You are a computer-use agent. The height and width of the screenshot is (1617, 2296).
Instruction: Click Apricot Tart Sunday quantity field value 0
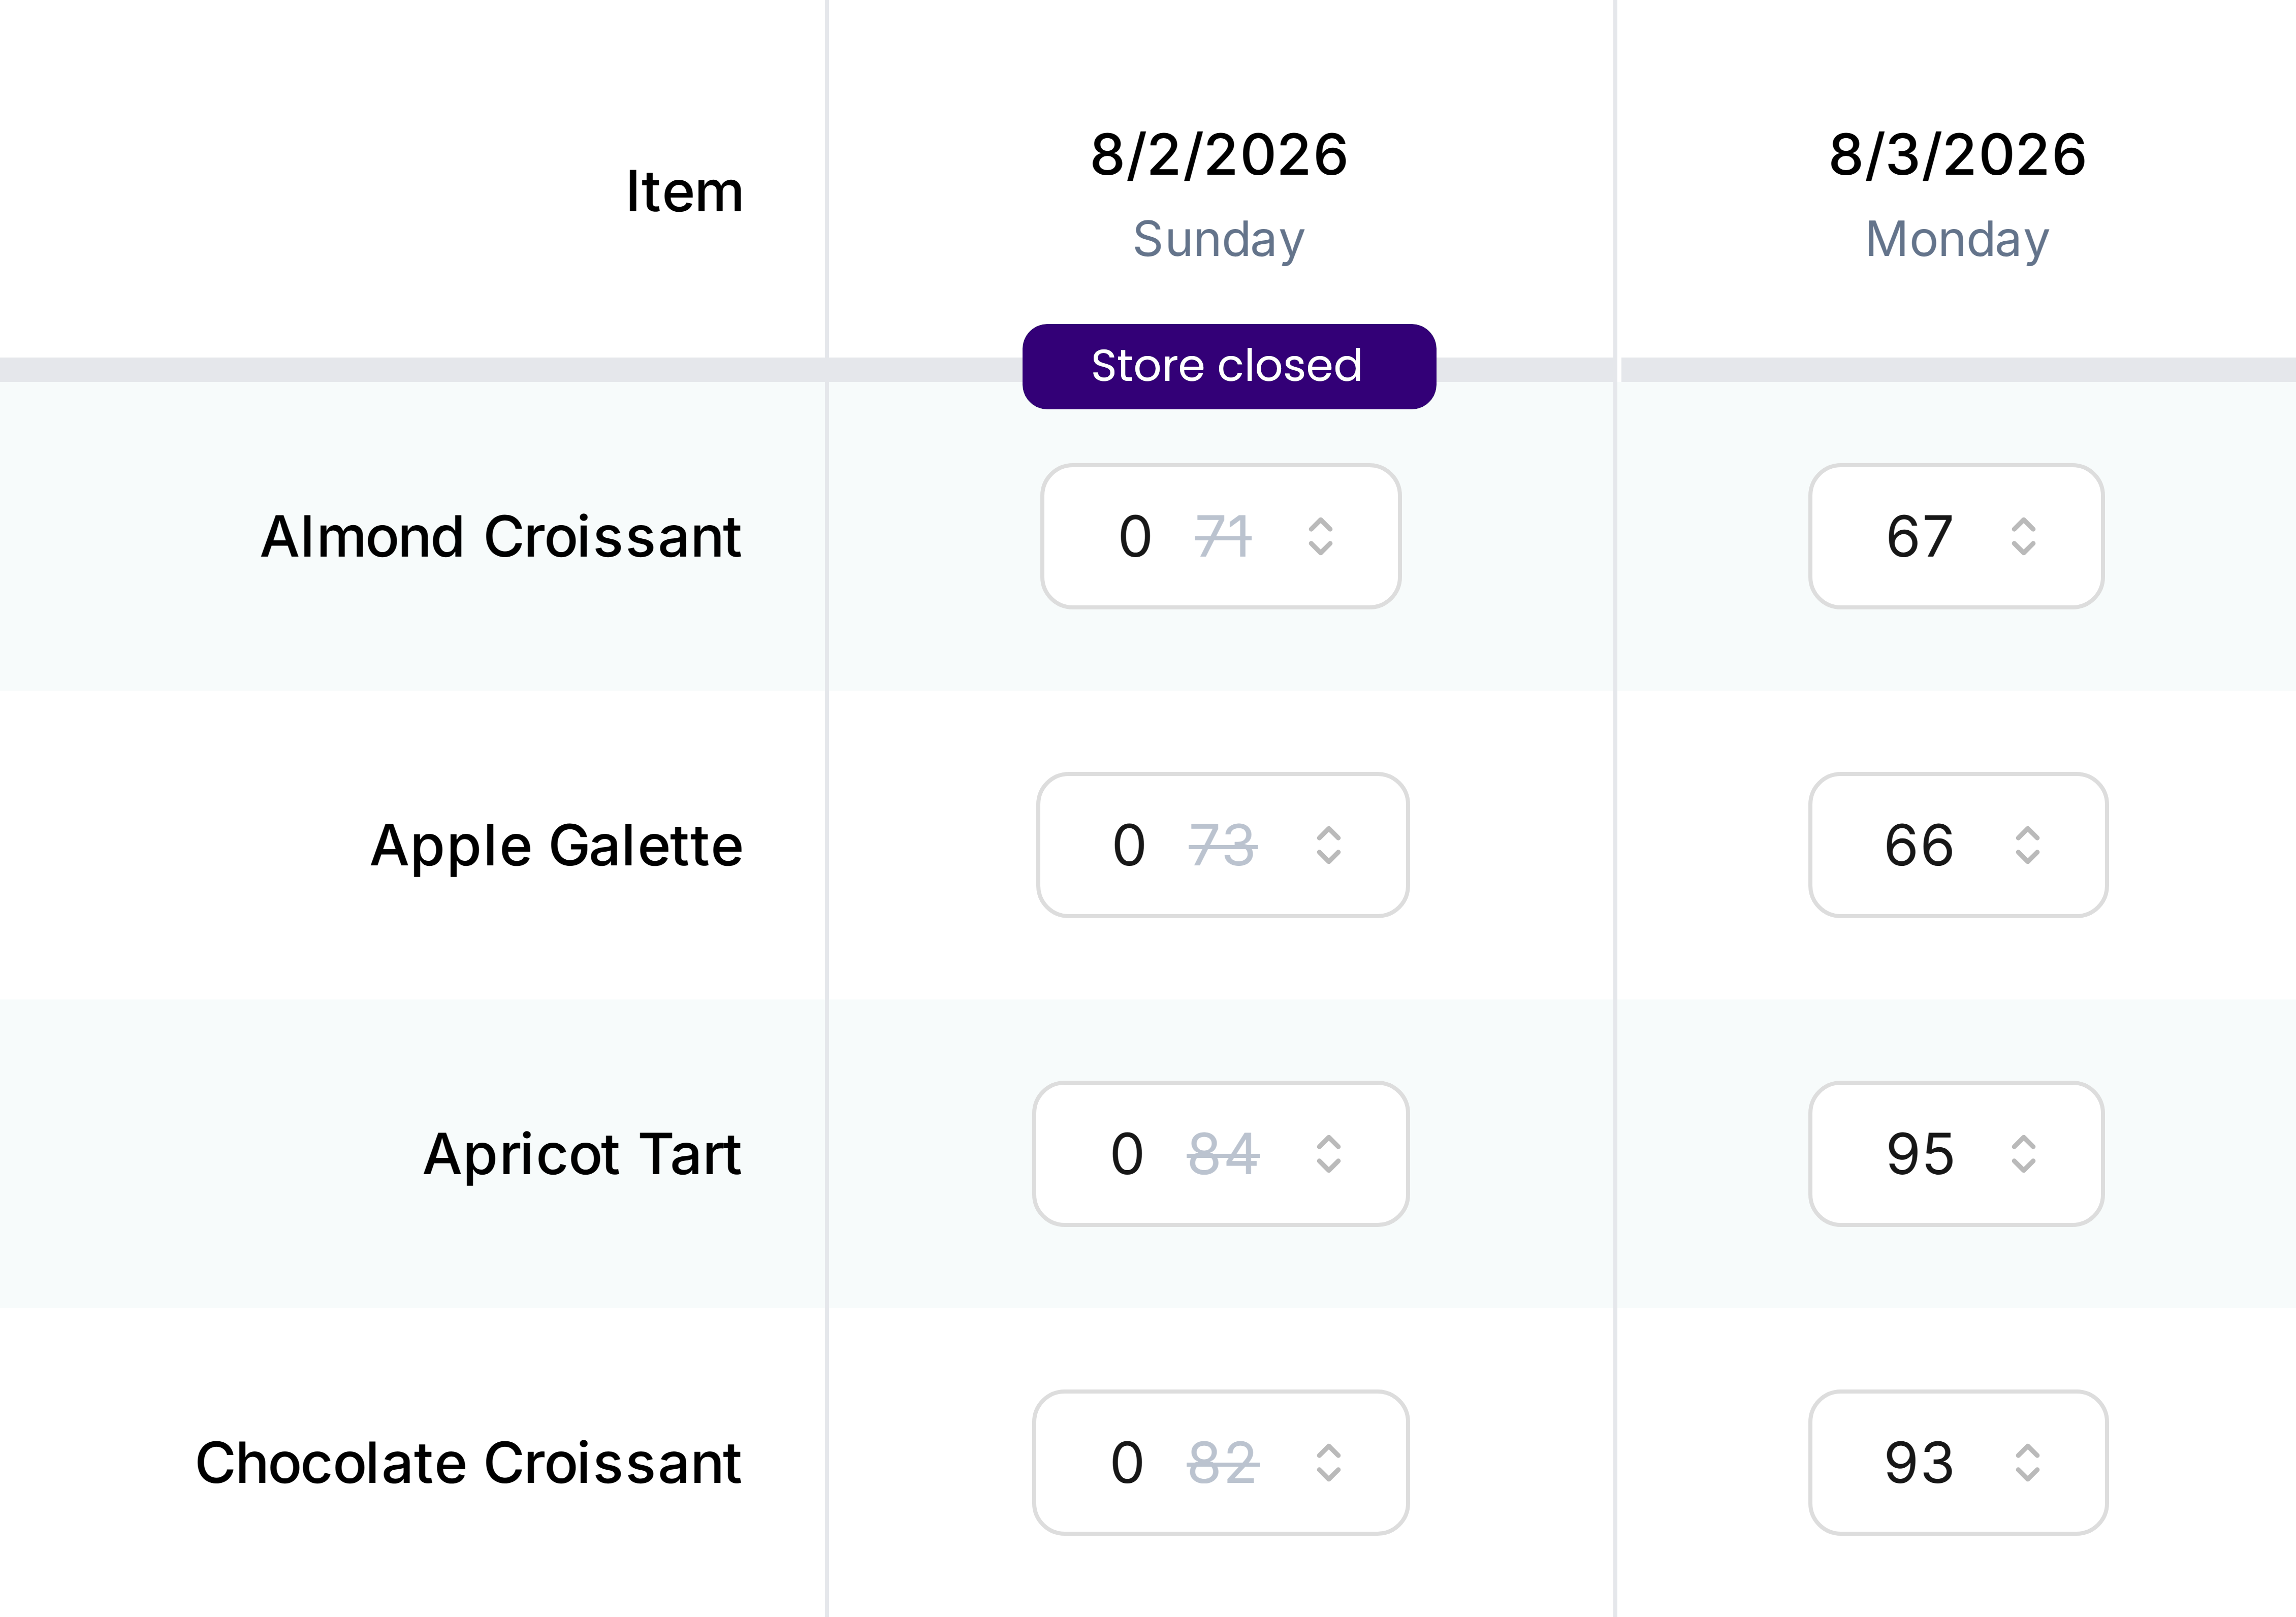click(1127, 1154)
